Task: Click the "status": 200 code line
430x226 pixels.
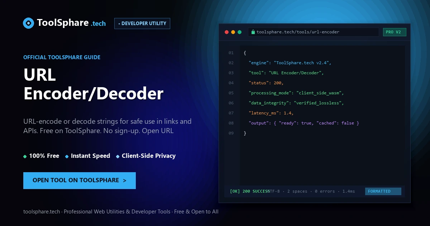Action: (266, 83)
